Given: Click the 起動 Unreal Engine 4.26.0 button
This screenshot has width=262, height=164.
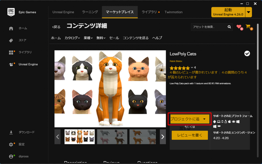Looking at the screenshot, I should [x=228, y=12].
